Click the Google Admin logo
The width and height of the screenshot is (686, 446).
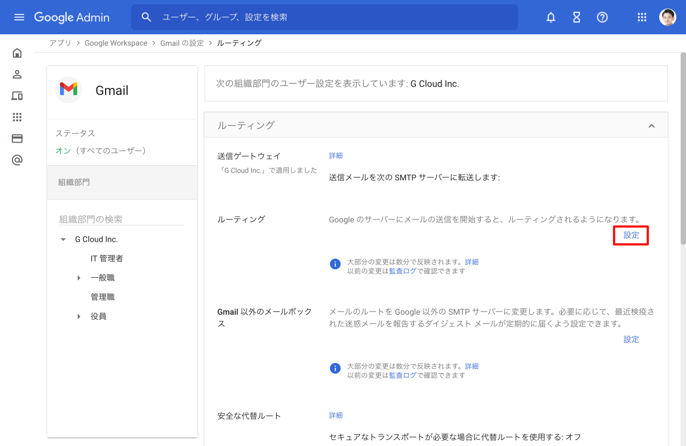(x=72, y=17)
